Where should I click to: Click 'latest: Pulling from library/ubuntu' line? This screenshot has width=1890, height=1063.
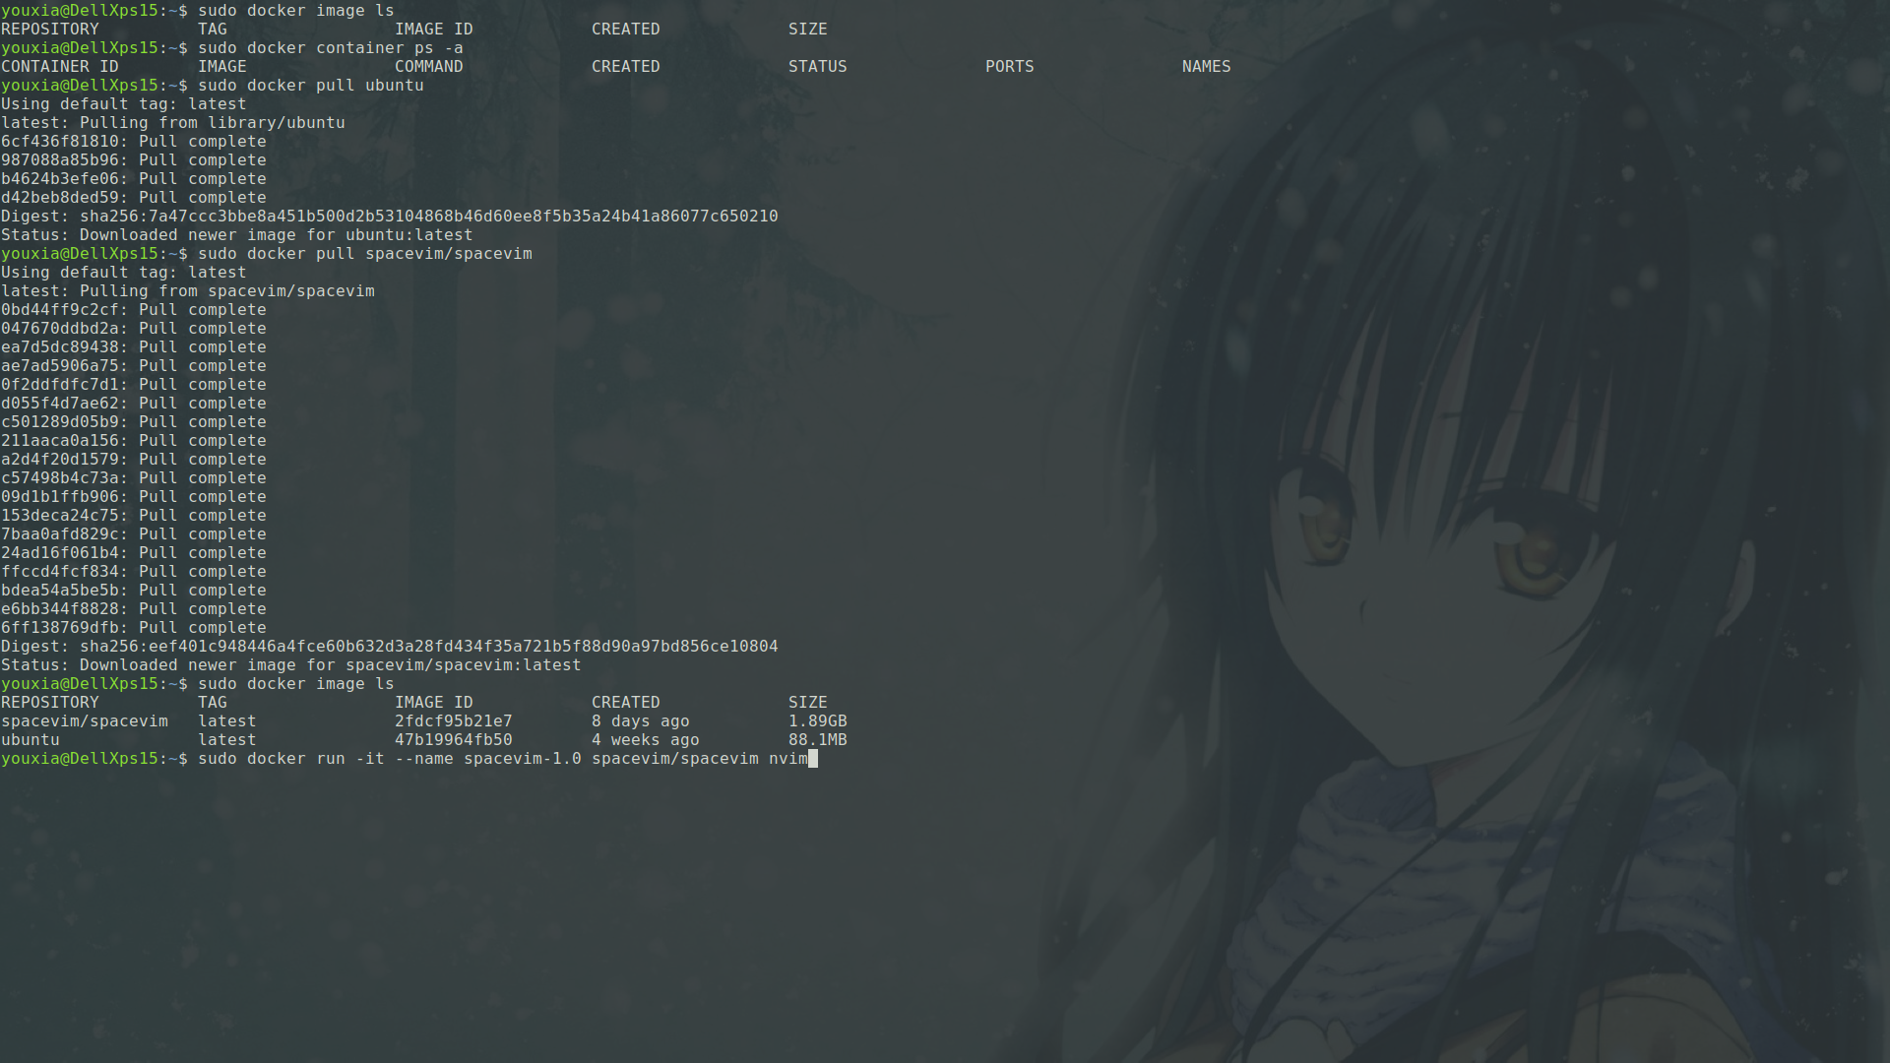(x=173, y=123)
